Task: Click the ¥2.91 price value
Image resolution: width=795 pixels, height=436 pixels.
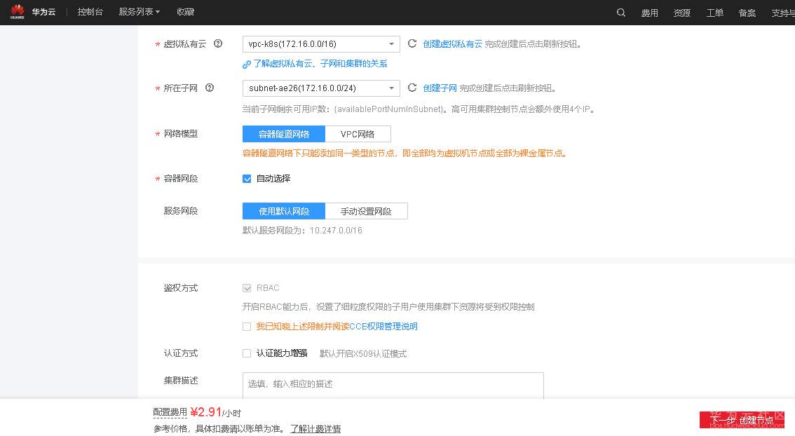Action: 206,411
